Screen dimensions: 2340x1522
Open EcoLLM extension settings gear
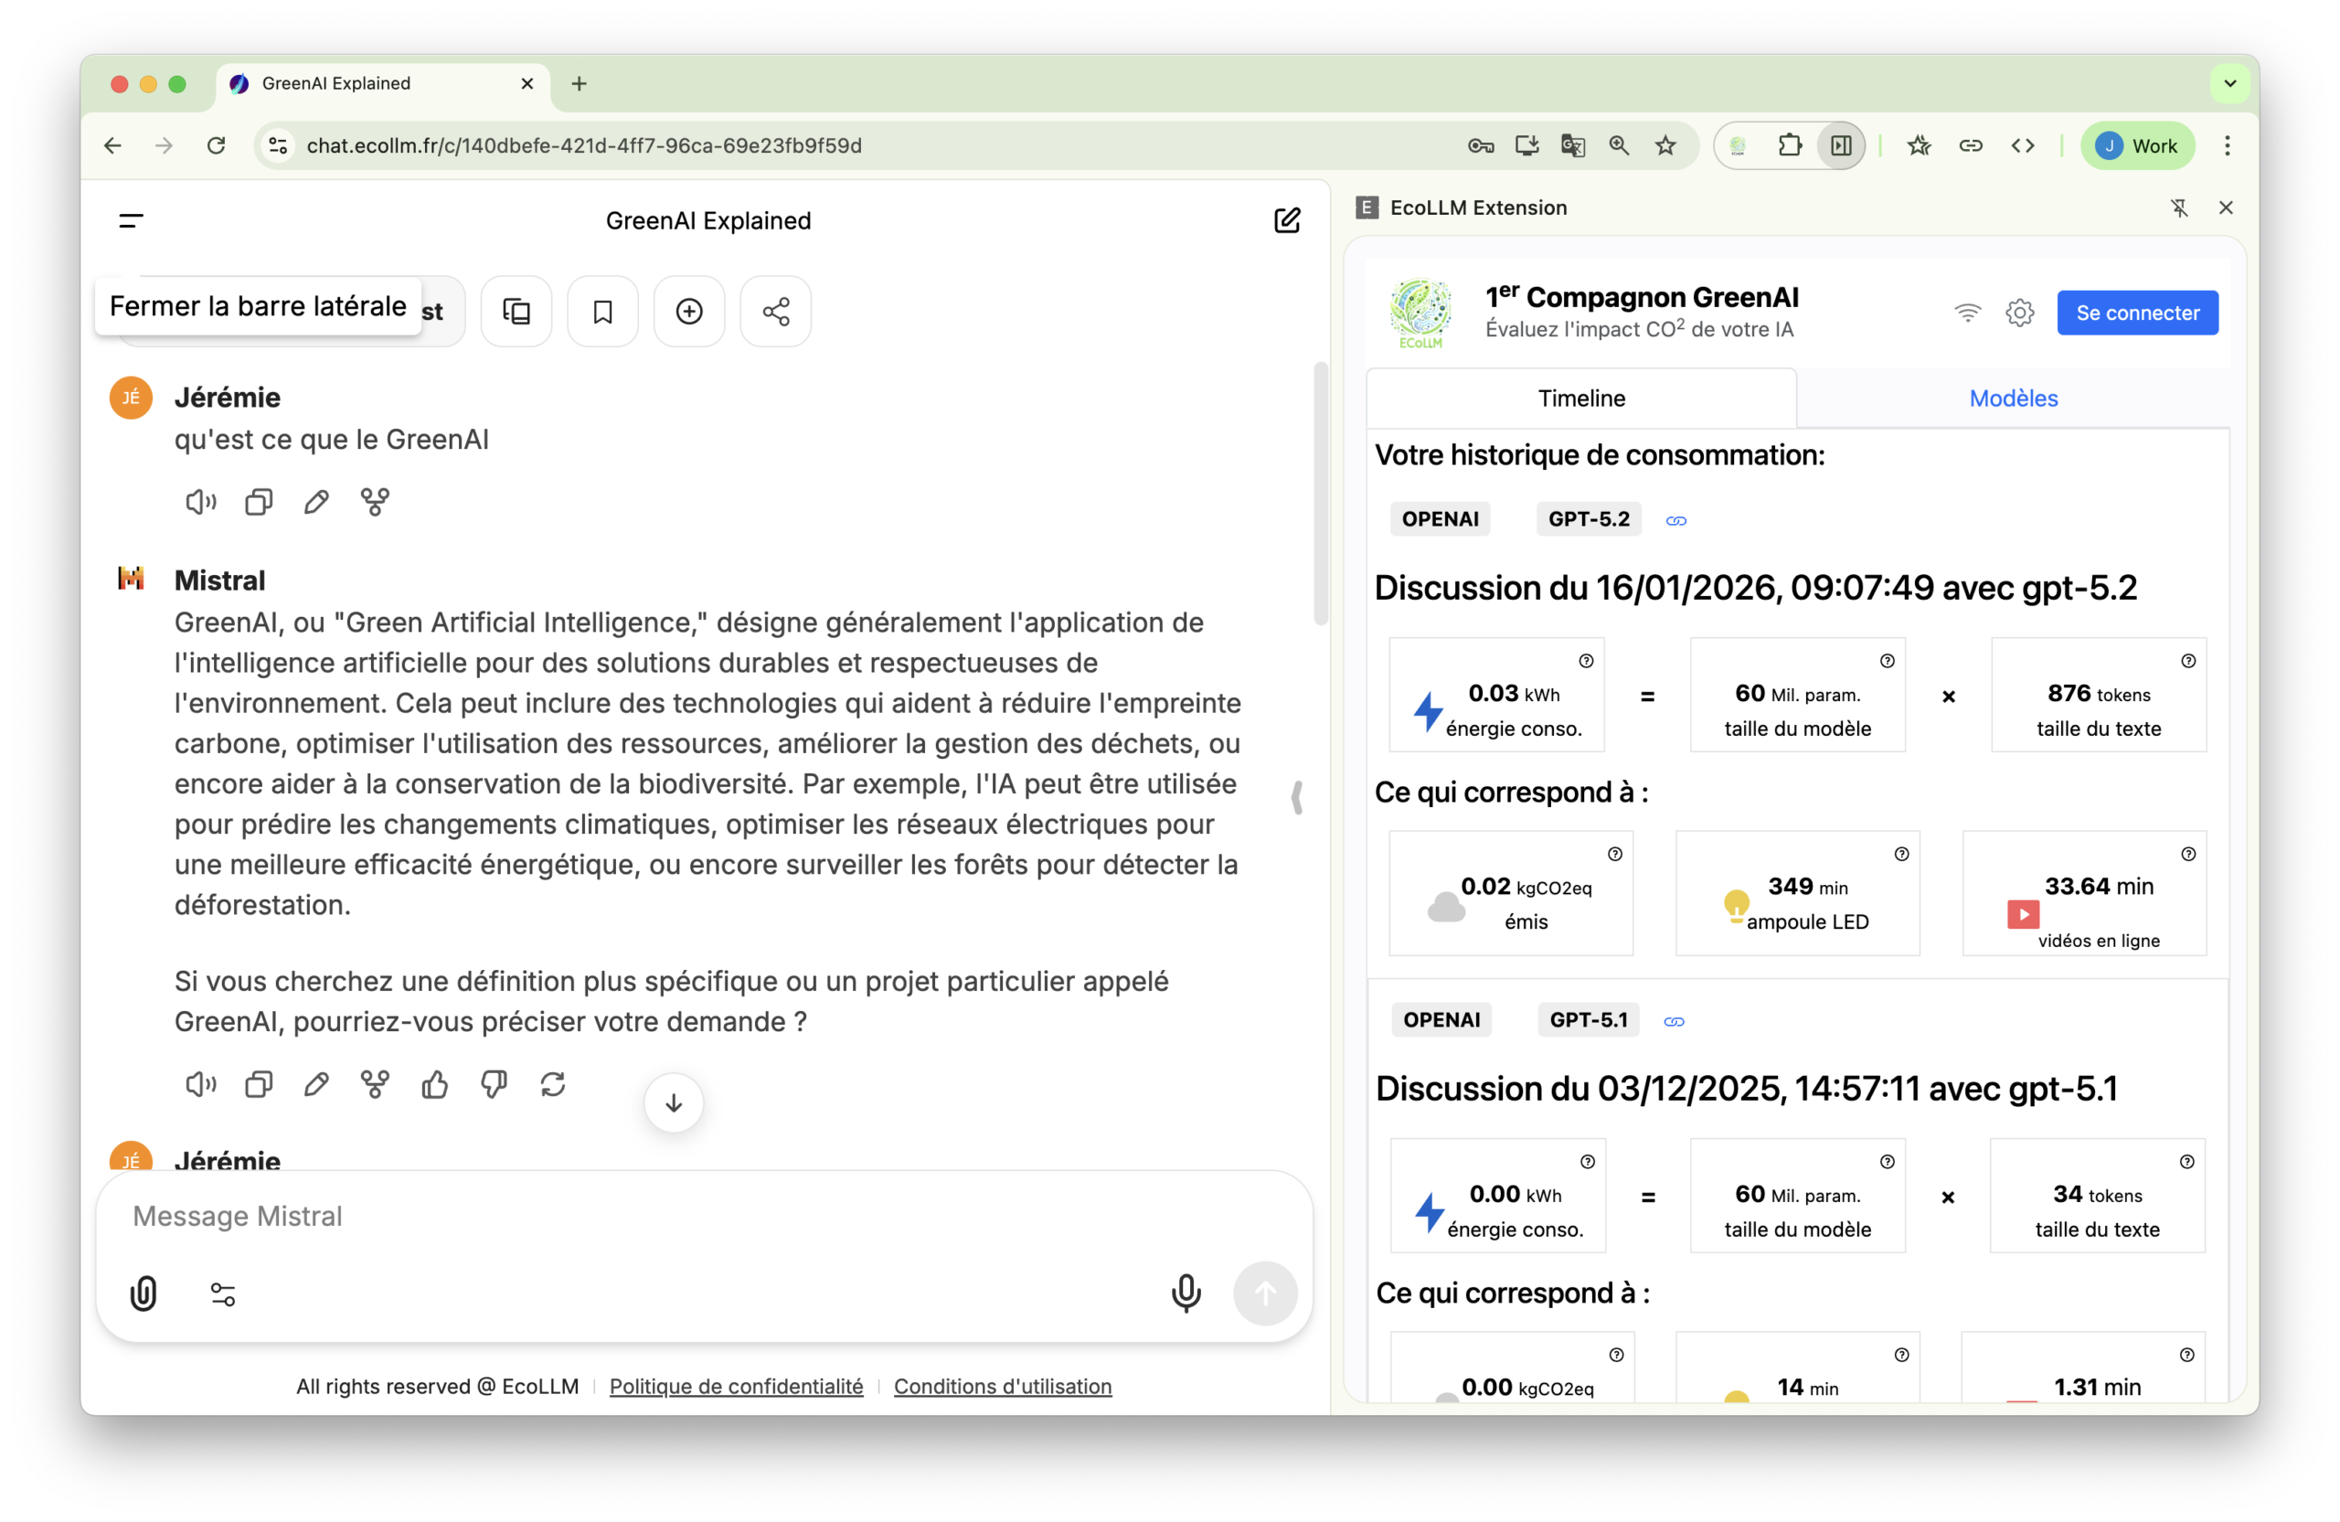click(x=2019, y=313)
